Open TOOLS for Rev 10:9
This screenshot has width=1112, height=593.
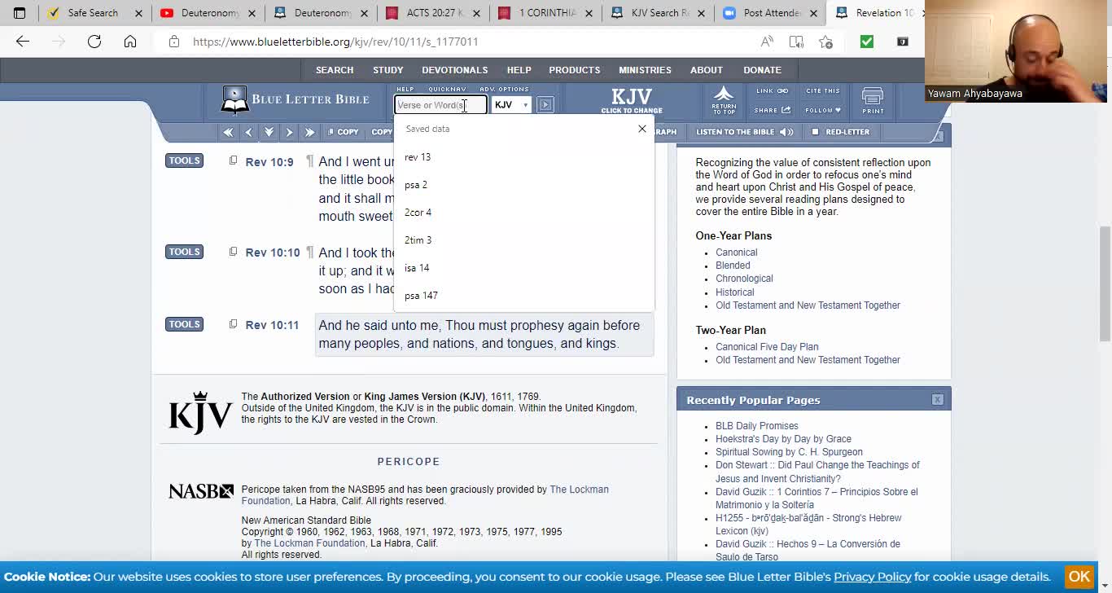184,160
